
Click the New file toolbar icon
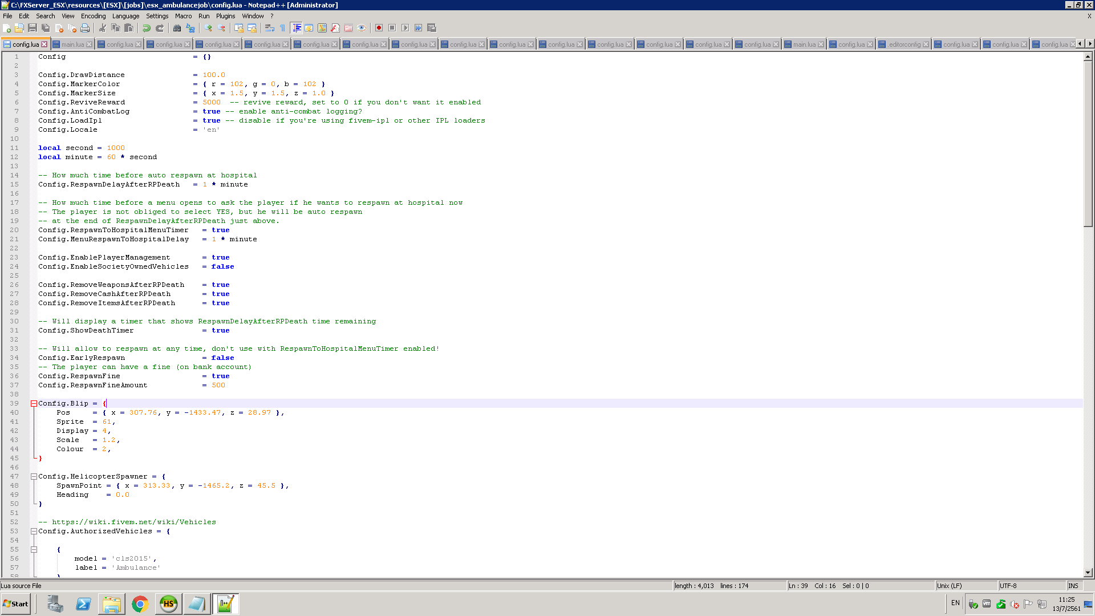pyautogui.click(x=7, y=28)
